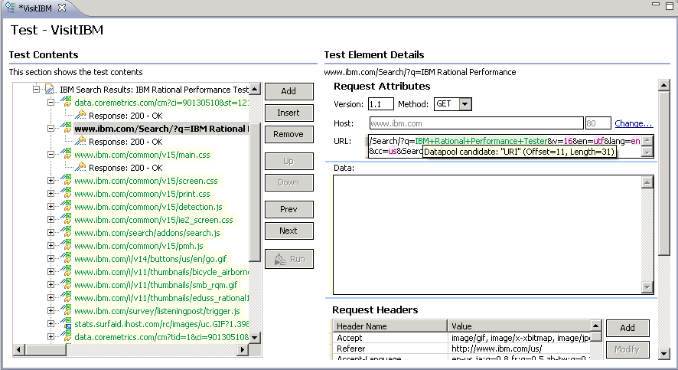
Task: Select the www.ibm.com/common/v15/pmh.js request
Action: point(139,245)
